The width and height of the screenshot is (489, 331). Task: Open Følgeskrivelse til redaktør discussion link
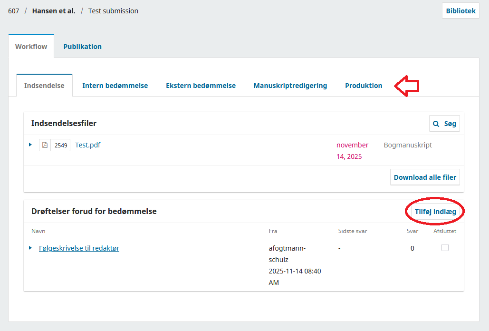pyautogui.click(x=79, y=248)
